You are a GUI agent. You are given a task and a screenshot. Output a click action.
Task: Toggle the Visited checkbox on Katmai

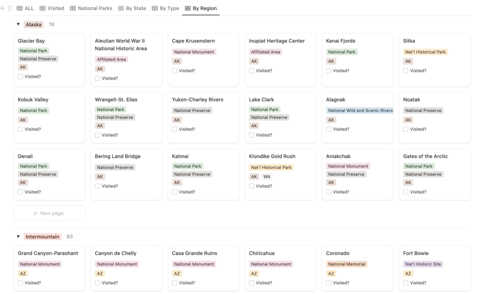tap(174, 191)
